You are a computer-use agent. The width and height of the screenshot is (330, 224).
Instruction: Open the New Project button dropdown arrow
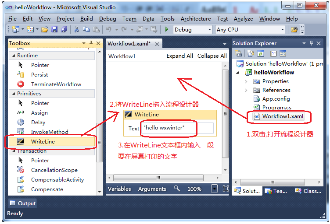pyautogui.click(x=22, y=29)
